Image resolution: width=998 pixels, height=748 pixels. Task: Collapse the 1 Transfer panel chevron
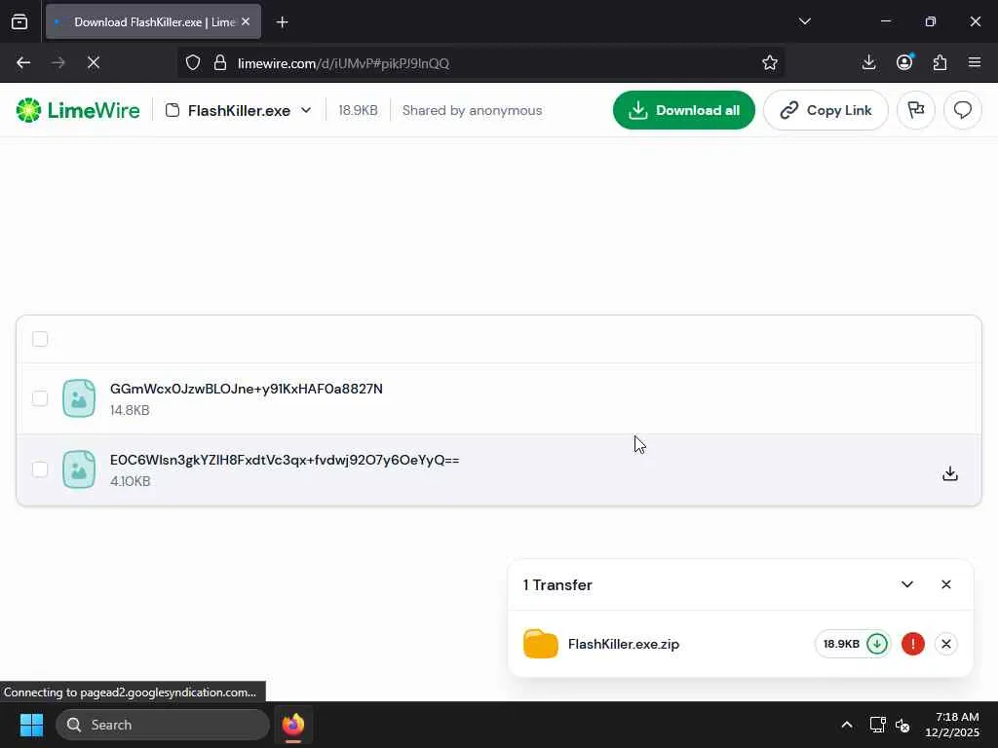pyautogui.click(x=907, y=584)
